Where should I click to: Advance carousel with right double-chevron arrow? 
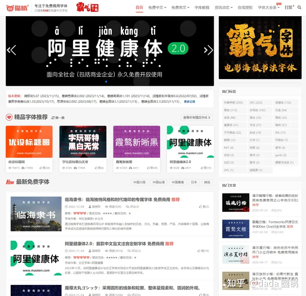pos(208,50)
